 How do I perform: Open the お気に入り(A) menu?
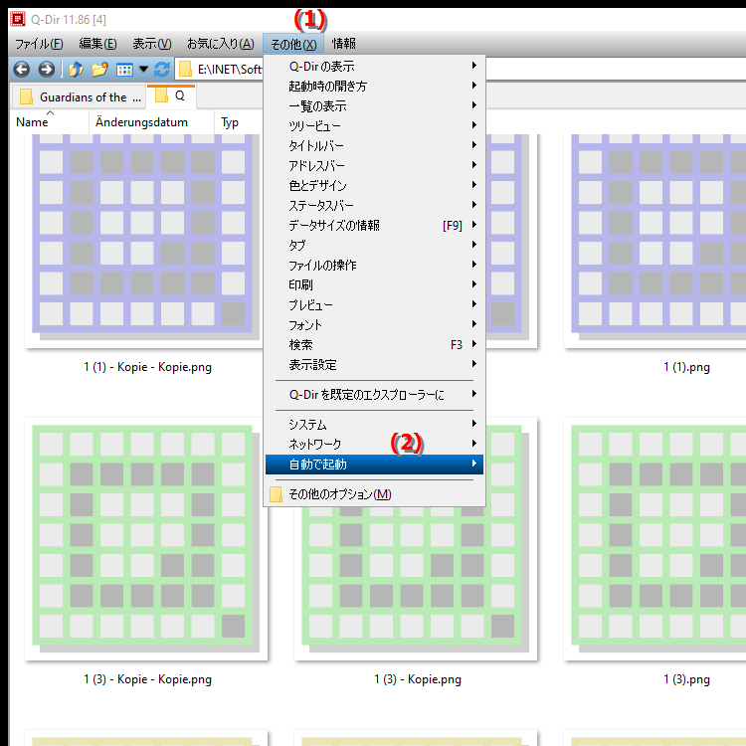point(220,44)
